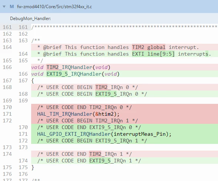
Task: Click 'USER CODE END EXTI9_5_IRQn 1' added line
Action: [x=125, y=161]
